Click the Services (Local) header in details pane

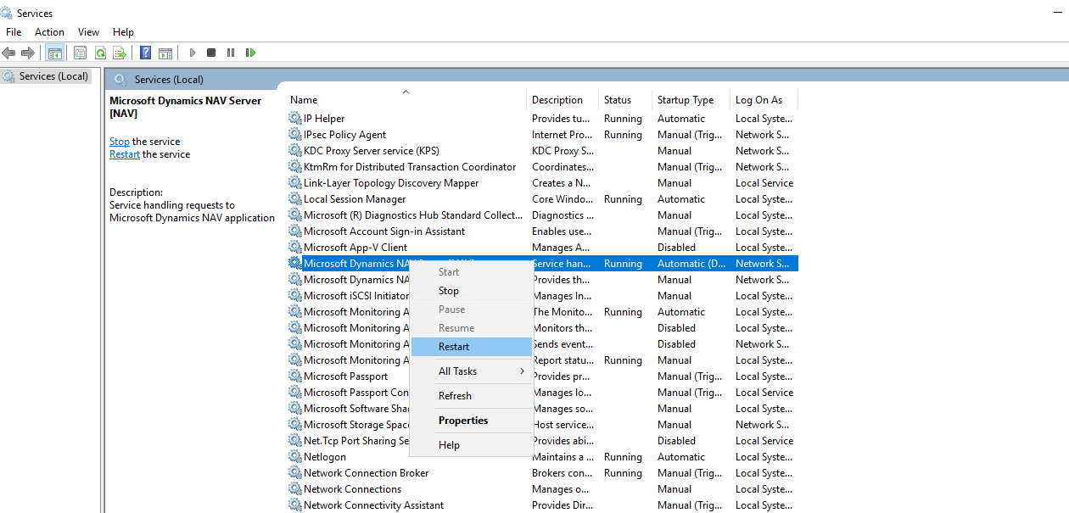point(169,80)
